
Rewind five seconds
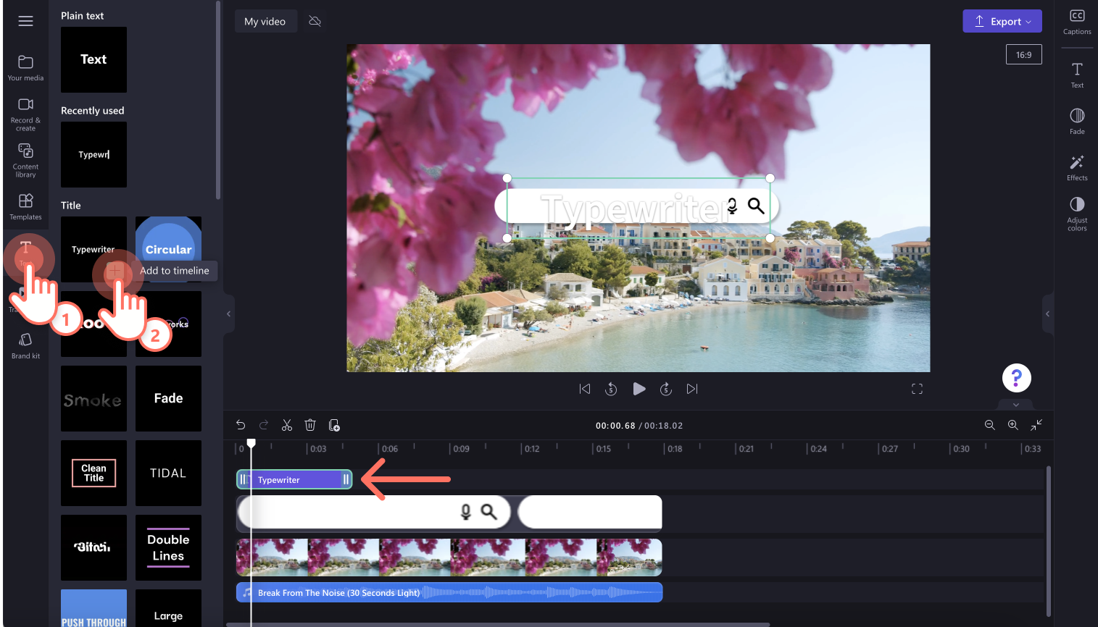point(611,389)
